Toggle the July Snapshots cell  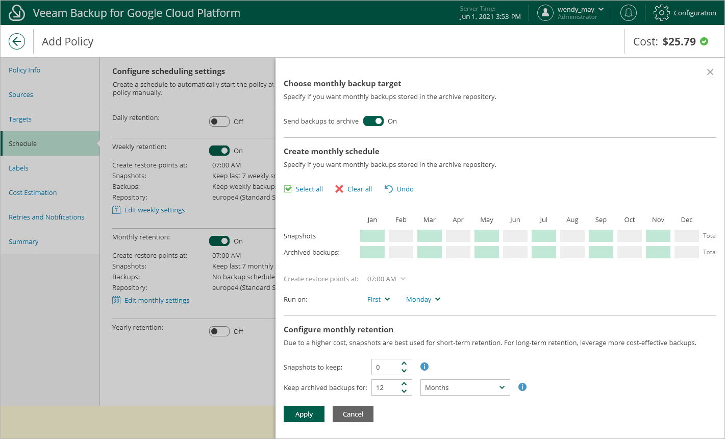(544, 236)
